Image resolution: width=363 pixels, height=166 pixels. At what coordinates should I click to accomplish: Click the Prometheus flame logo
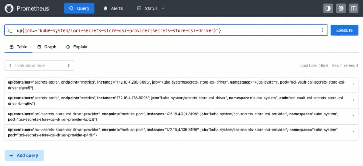coord(9,8)
